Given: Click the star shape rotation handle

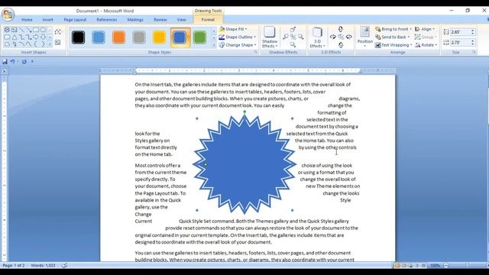Looking at the screenshot, I should point(244,112).
